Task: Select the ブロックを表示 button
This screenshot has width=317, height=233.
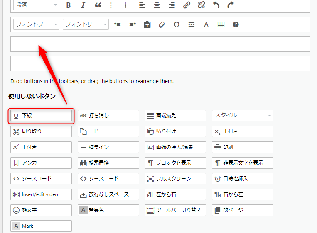Action: point(175,163)
